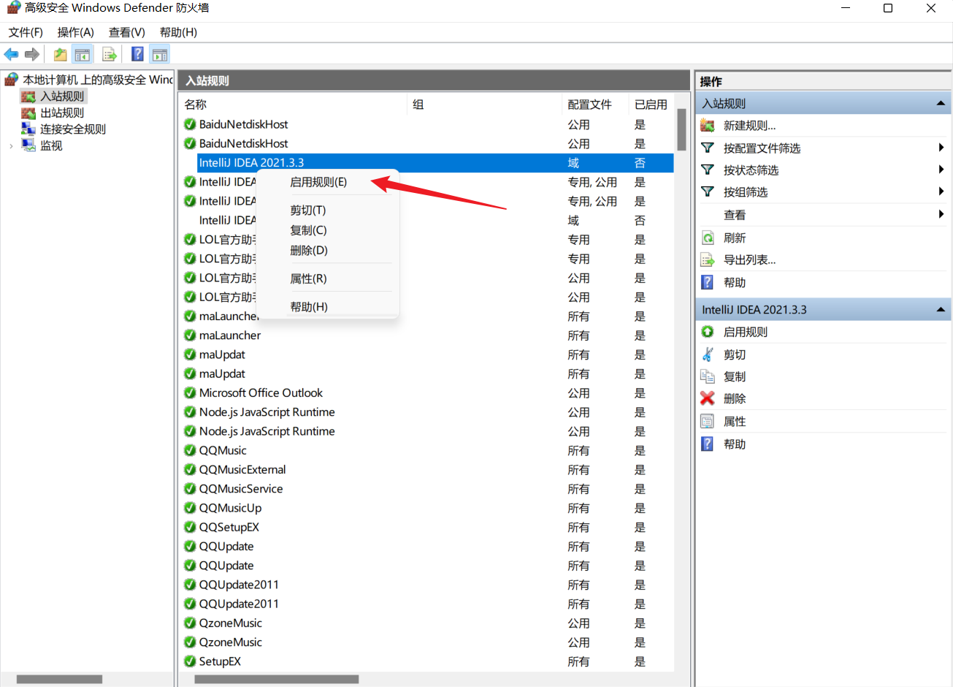Select the QQSetupEX rule row

pos(427,528)
